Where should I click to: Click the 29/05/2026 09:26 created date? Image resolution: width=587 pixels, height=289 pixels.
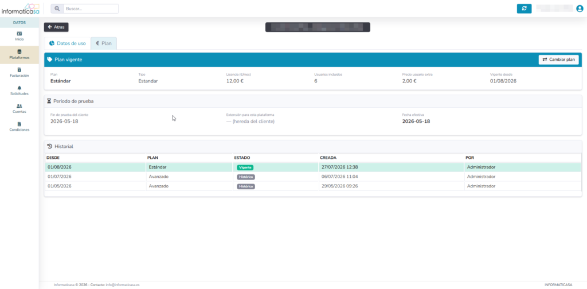point(339,186)
